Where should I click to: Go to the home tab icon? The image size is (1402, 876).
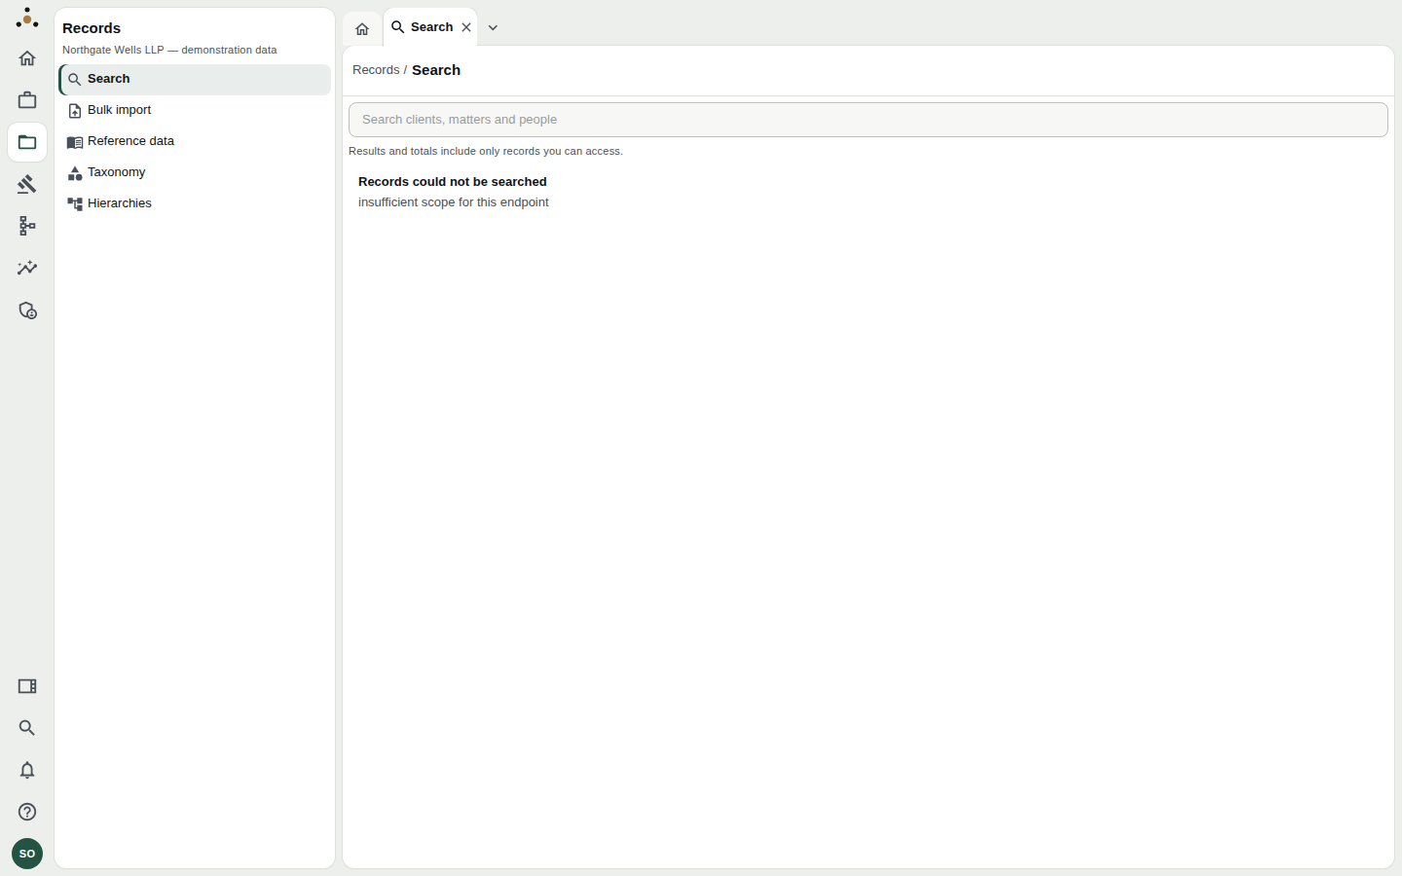[362, 29]
